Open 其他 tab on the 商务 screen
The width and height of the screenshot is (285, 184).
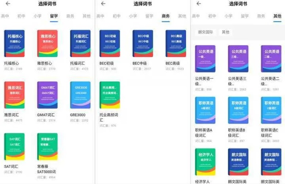pyautogui.click(x=182, y=16)
